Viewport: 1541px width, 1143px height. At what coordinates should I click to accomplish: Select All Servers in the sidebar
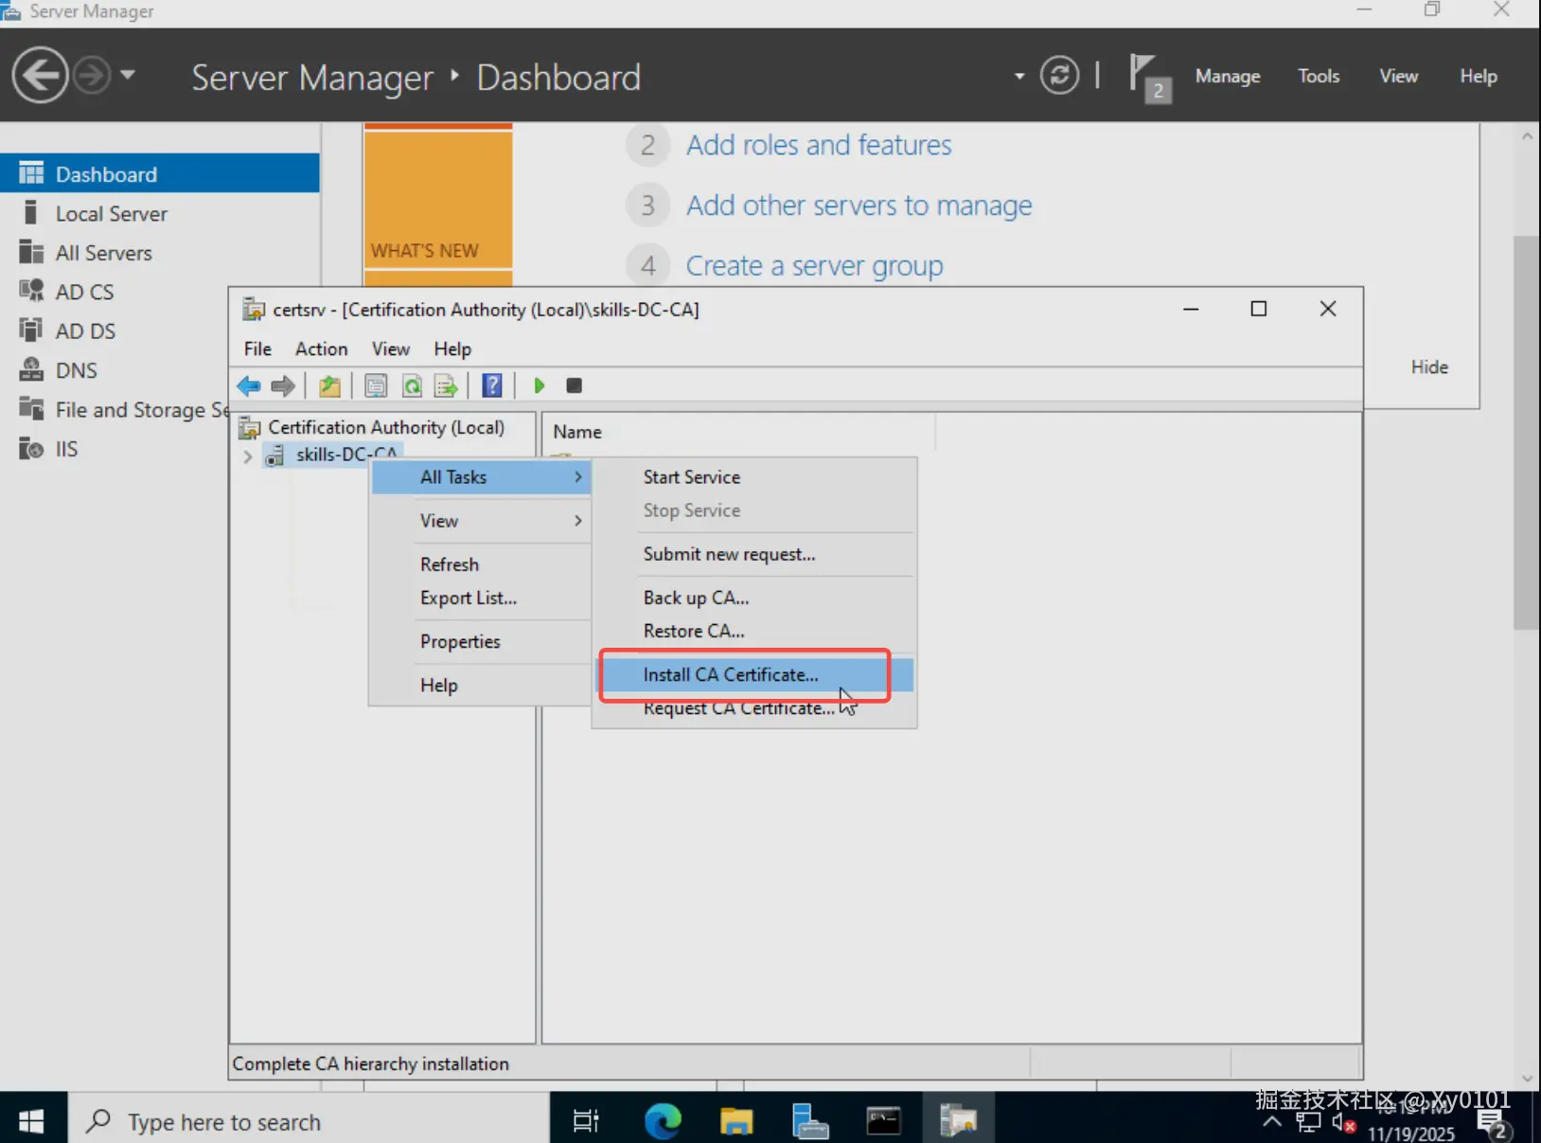coord(159,253)
